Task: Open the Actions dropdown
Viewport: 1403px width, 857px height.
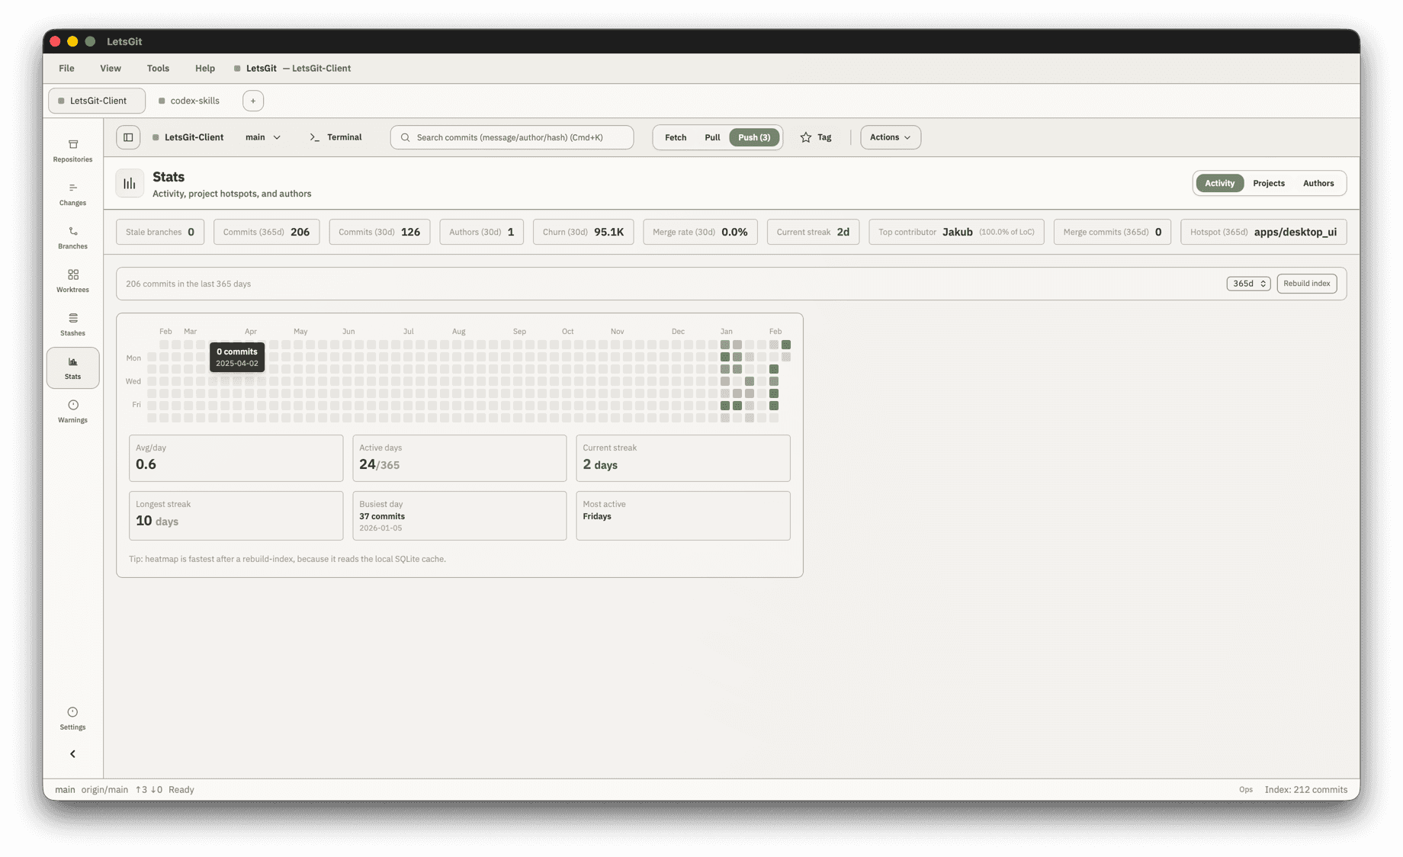Action: point(890,137)
